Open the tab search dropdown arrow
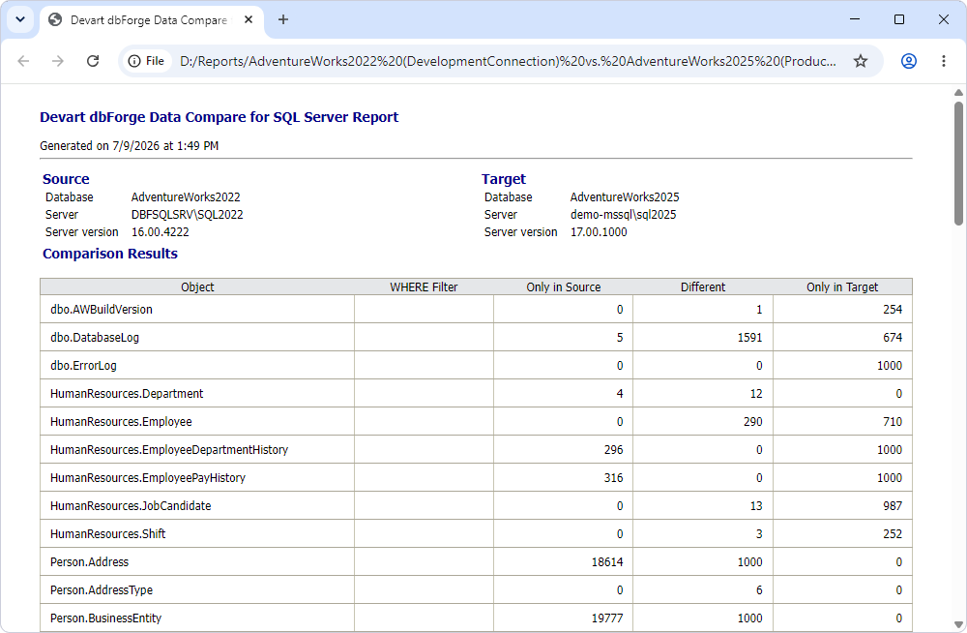 pos(20,19)
